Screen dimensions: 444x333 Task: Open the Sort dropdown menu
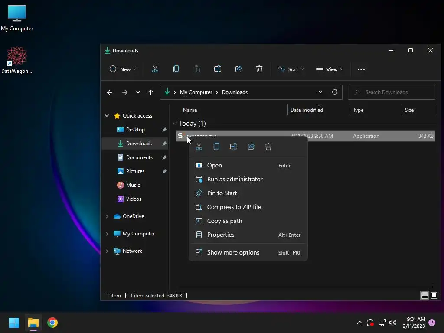(x=291, y=69)
